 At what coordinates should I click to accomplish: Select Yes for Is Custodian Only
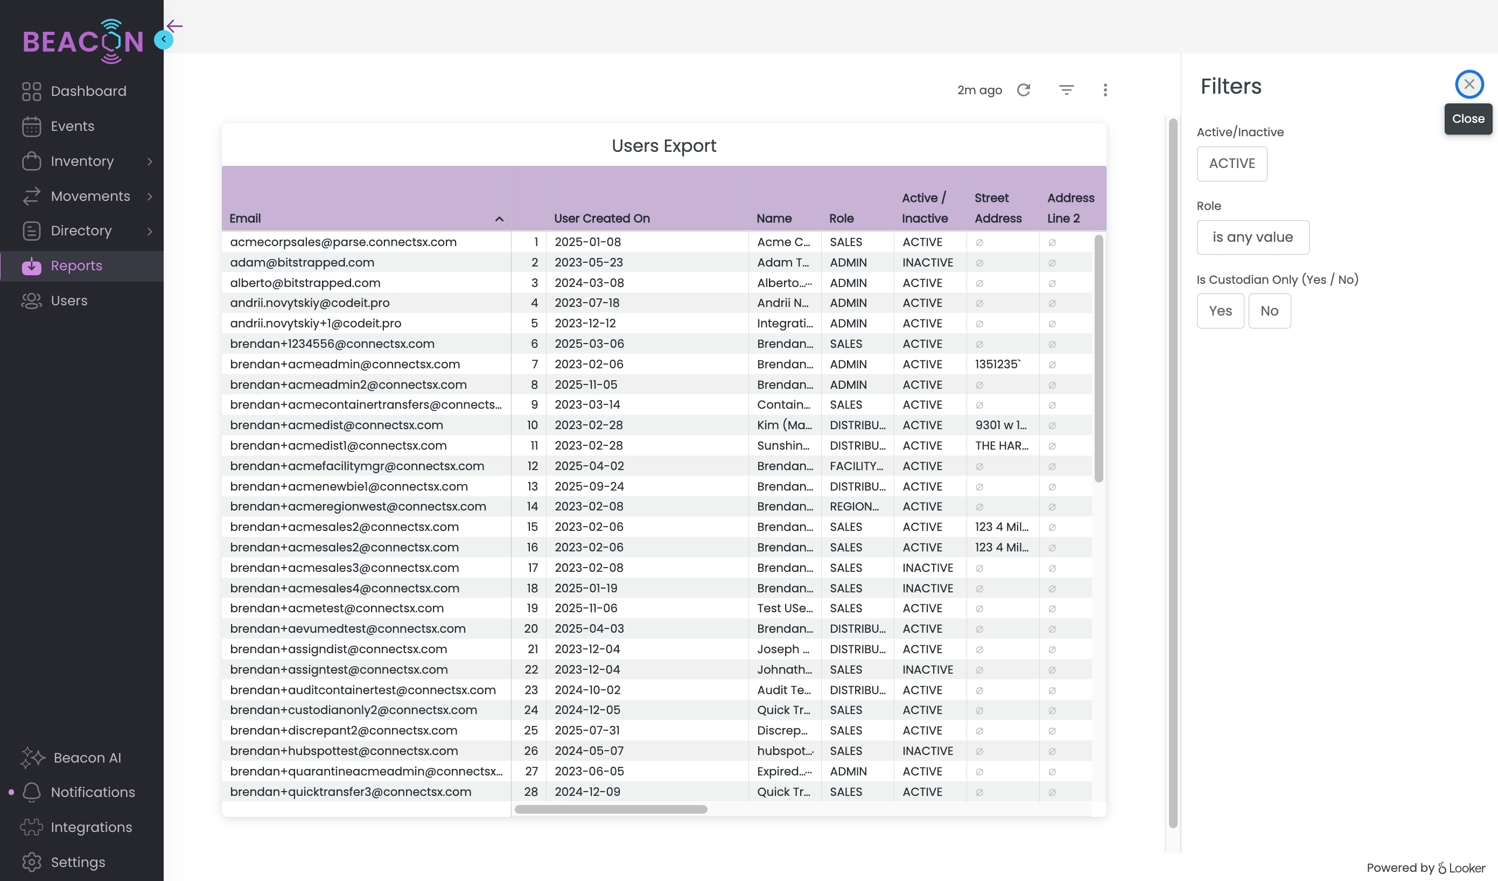(x=1220, y=311)
